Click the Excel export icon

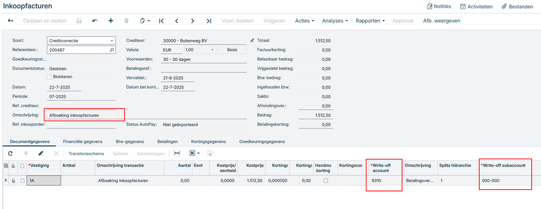[x=192, y=153]
